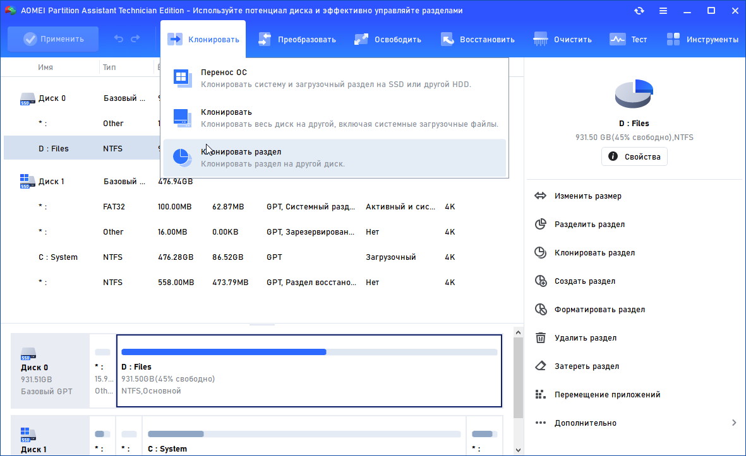Click the C : System usage bar
Viewport: 746px width, 456px height.
tap(304, 434)
